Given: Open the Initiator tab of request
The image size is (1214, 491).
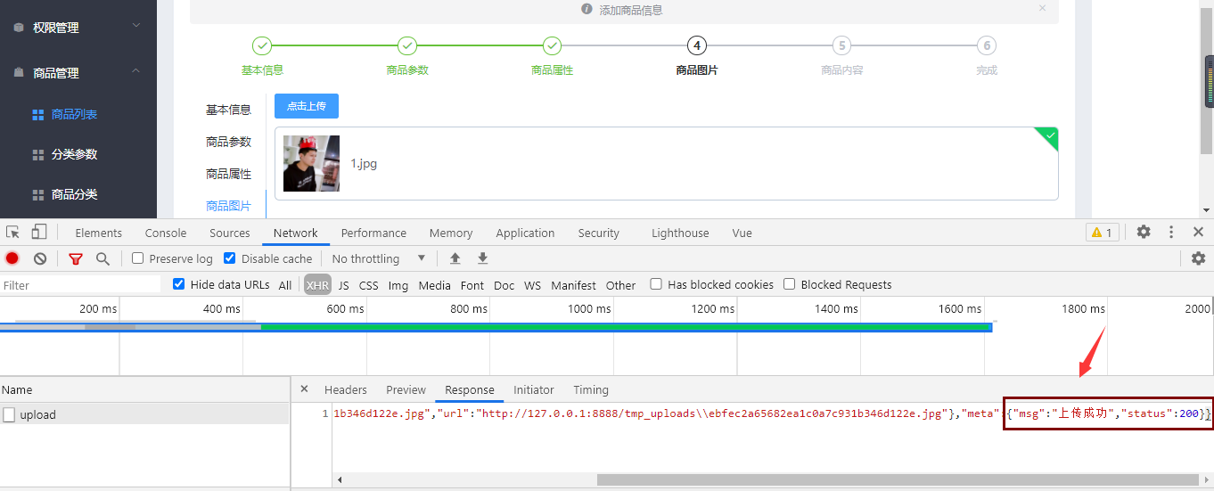Looking at the screenshot, I should [x=534, y=389].
